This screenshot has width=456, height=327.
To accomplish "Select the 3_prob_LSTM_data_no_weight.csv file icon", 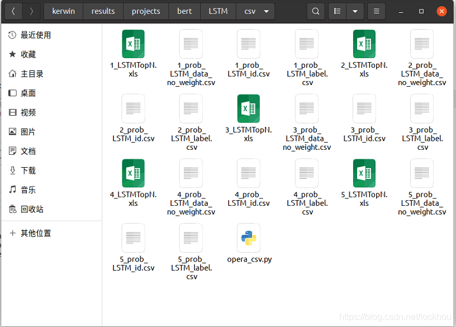I will pos(307,108).
